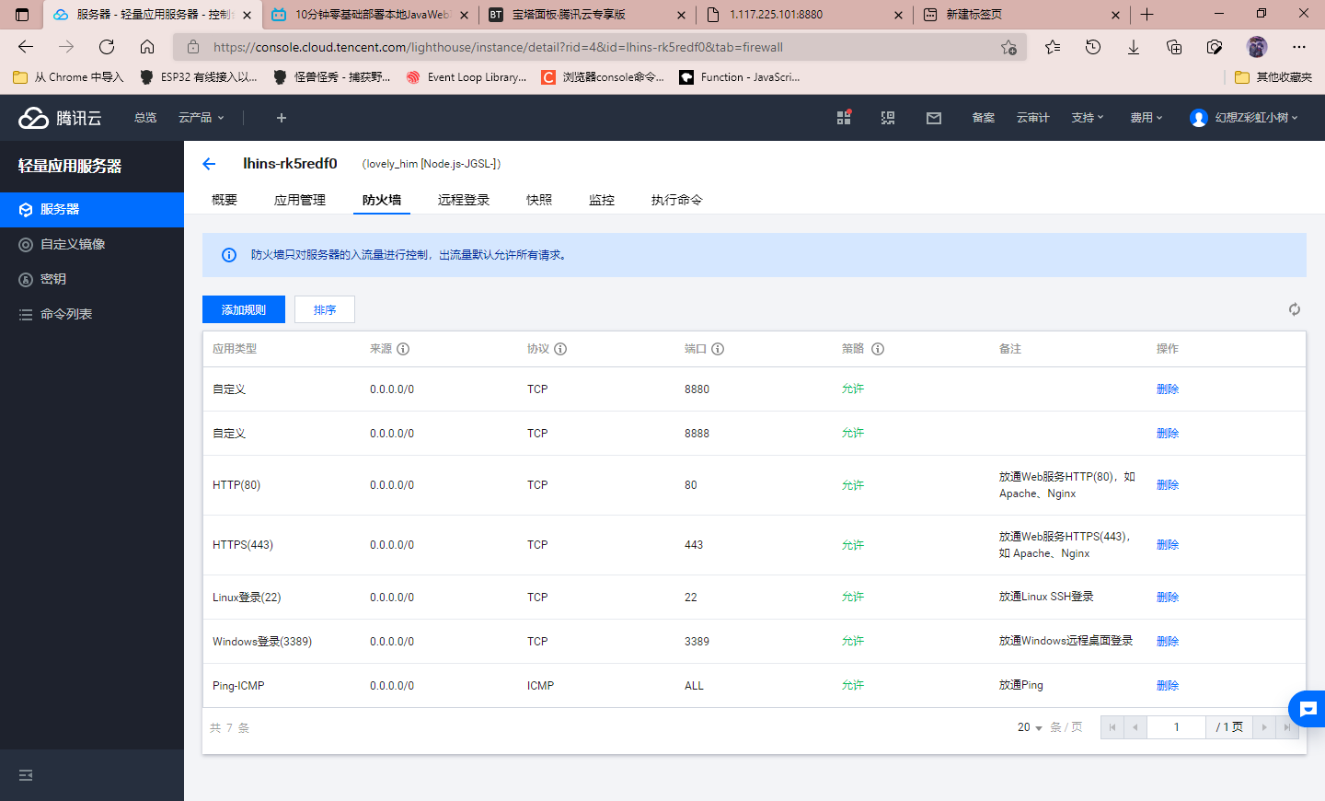This screenshot has height=801, width=1325.
Task: Open browser history icon
Action: 1093,47
